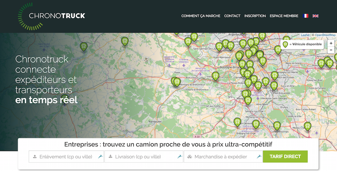
Task: Open the Comment ça marche page
Action: click(x=201, y=16)
